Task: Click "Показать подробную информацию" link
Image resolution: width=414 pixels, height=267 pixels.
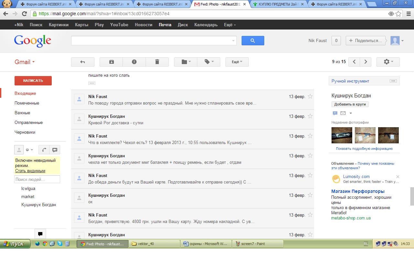Action: (x=364, y=149)
